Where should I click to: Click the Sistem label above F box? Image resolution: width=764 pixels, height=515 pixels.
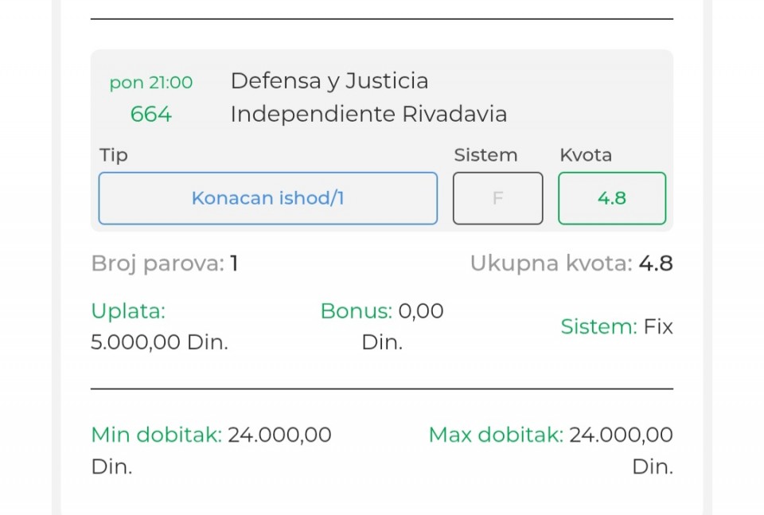485,155
